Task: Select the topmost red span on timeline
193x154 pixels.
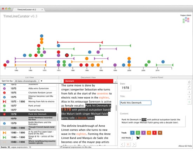Action: click(x=80, y=42)
